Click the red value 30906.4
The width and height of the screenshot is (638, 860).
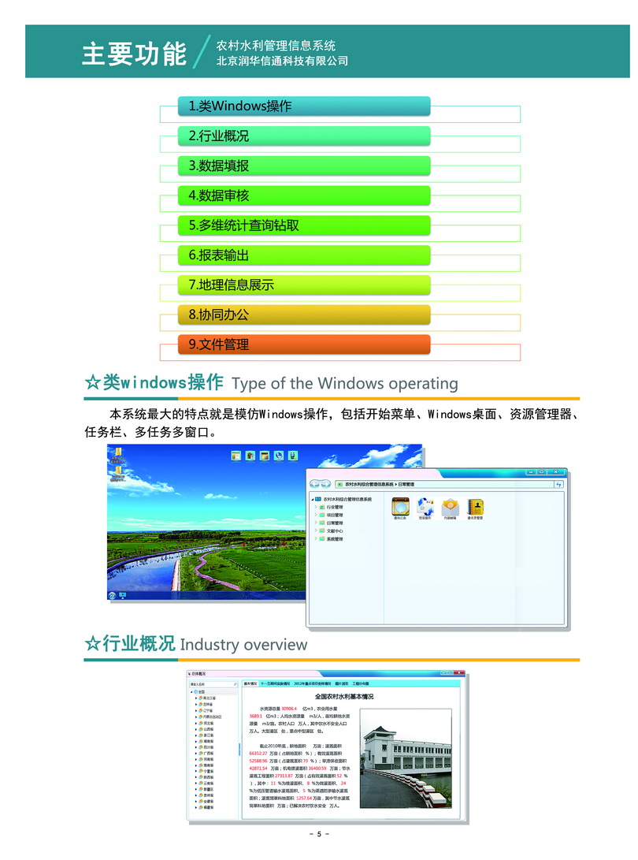(x=289, y=709)
